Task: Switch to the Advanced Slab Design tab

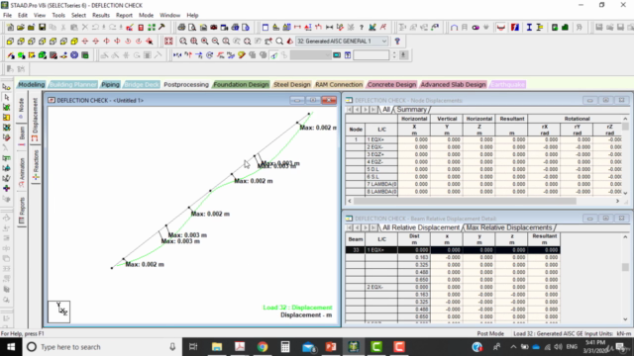Action: (453, 84)
